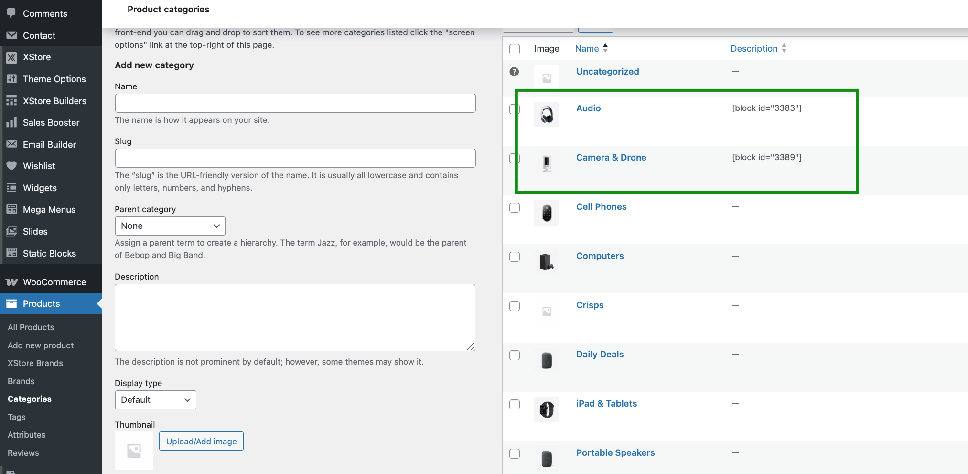Screen dimensions: 968x474
Task: Open Brands submenu item
Action: coord(21,381)
